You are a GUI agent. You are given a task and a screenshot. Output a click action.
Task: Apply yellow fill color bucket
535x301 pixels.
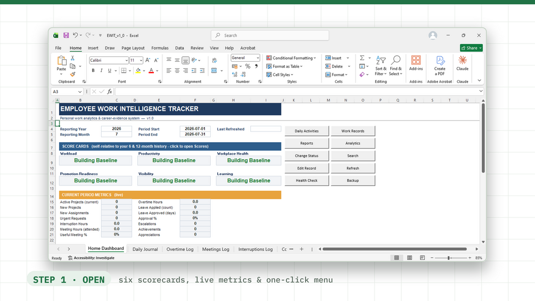(x=138, y=71)
